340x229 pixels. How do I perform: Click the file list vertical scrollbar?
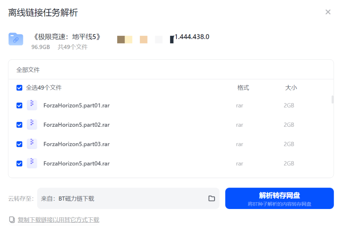[x=332, y=99]
